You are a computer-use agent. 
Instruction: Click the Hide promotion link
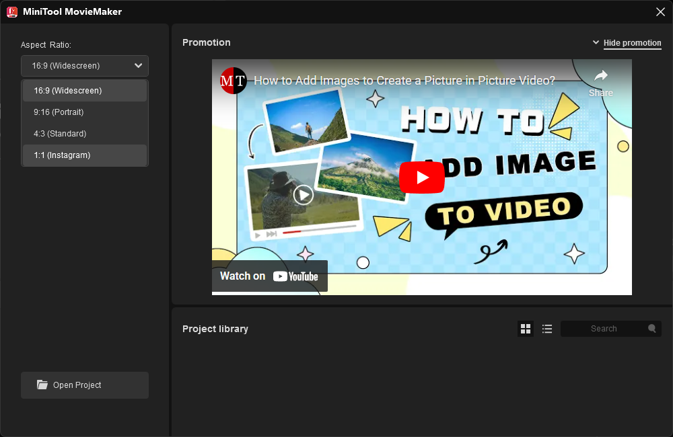(632, 43)
